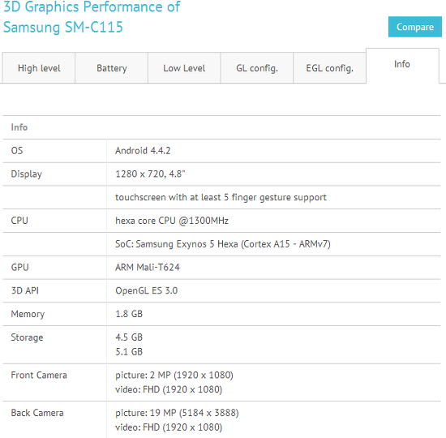Viewport: 446px width, 438px height.
Task: Click the page title 3D Graphics Performance of Samsung SM-C115
Action: pos(92,17)
